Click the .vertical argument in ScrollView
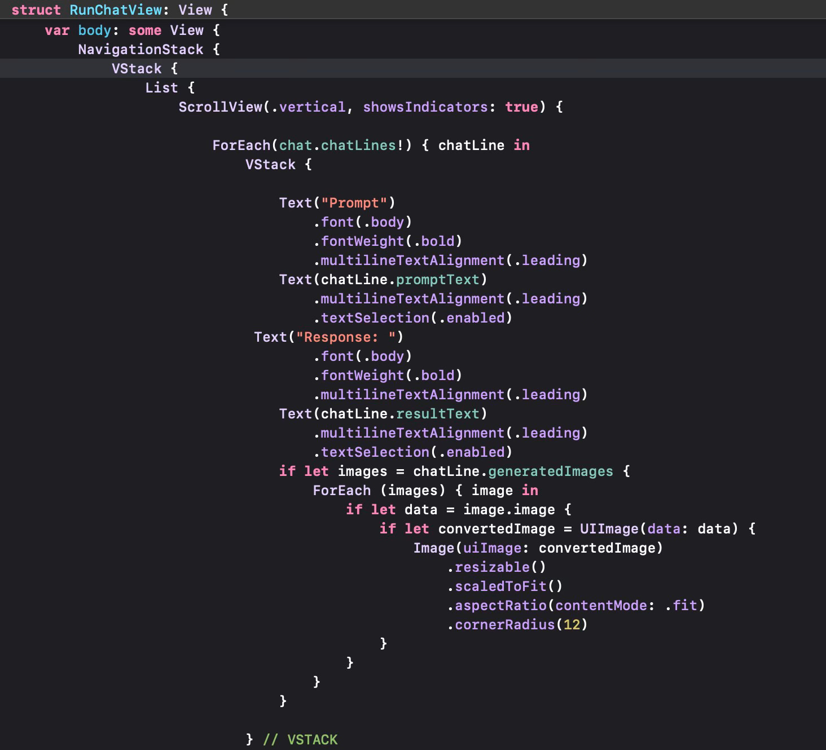Image resolution: width=826 pixels, height=750 pixels. [308, 107]
